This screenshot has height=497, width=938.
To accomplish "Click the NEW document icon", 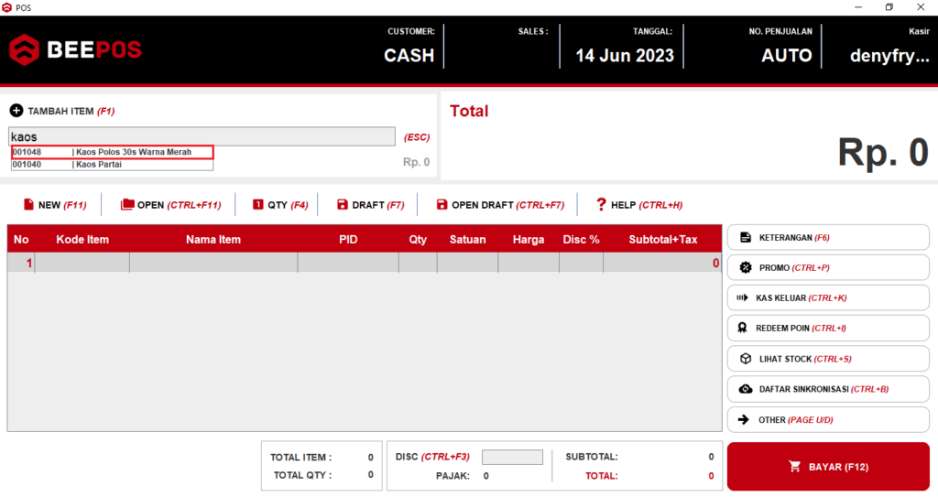I will pyautogui.click(x=28, y=204).
